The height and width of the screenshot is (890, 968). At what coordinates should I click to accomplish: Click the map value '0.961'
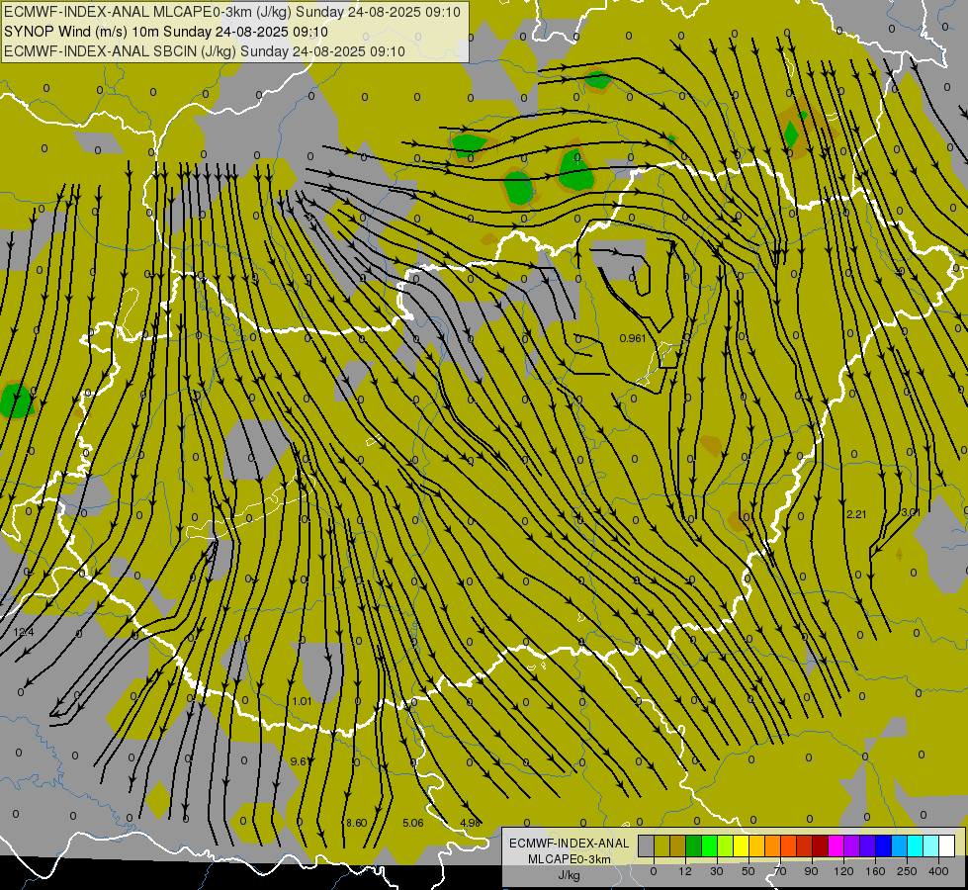click(633, 338)
